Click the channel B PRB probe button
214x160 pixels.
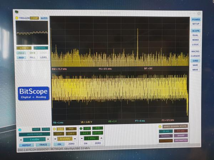(98, 128)
